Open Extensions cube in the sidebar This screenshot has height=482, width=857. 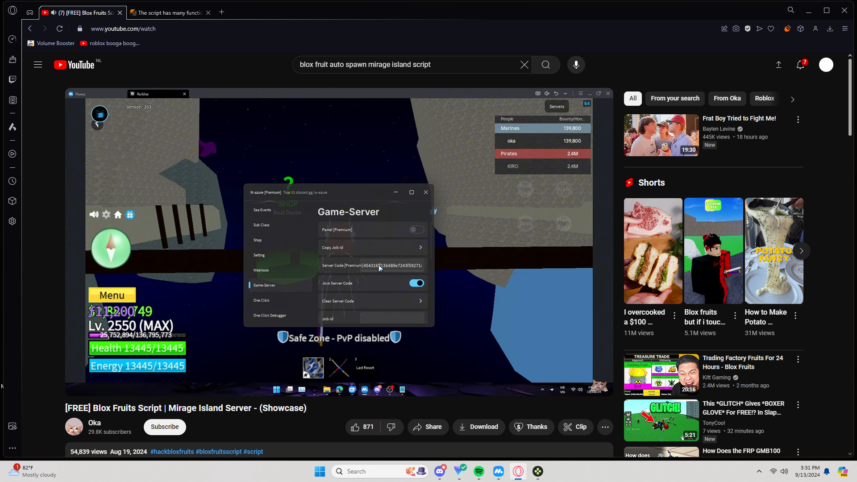(x=12, y=201)
